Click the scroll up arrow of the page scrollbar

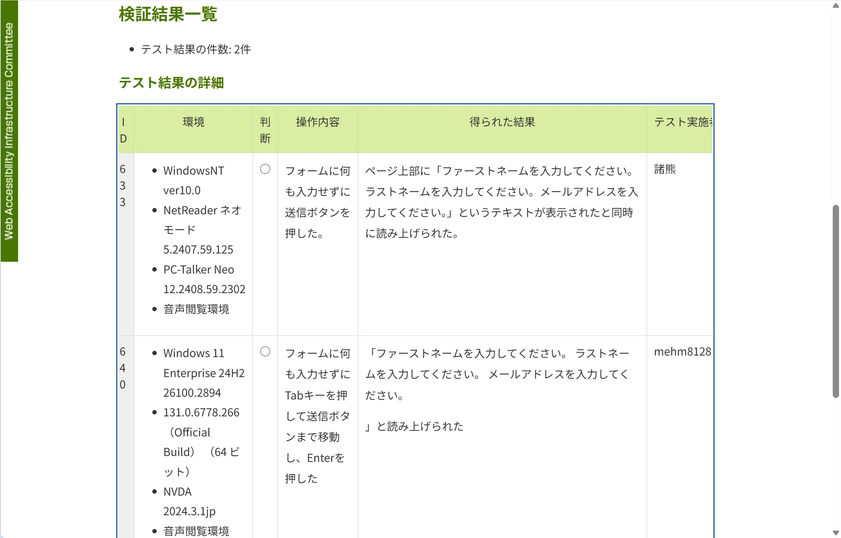pos(836,5)
